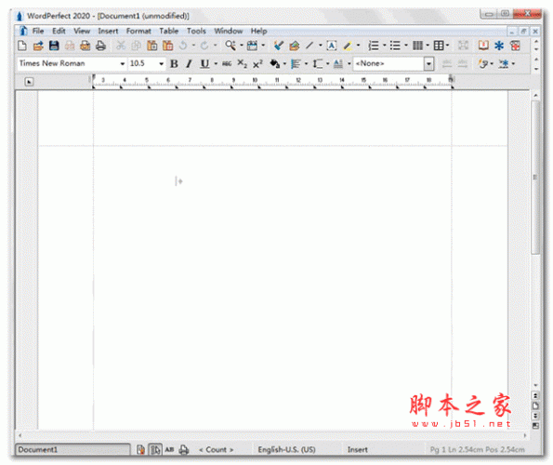Click the numbered list icon

pos(374,46)
